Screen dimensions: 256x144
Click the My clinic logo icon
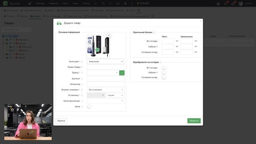pos(5,3)
